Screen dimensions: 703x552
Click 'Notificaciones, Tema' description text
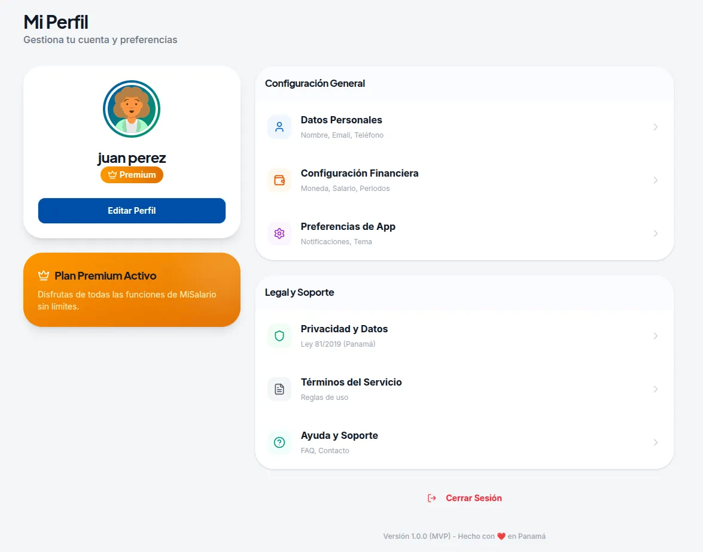click(x=336, y=242)
